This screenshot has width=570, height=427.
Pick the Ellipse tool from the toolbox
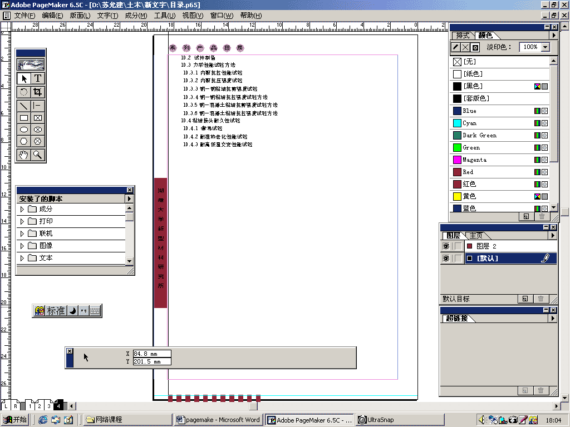click(23, 128)
